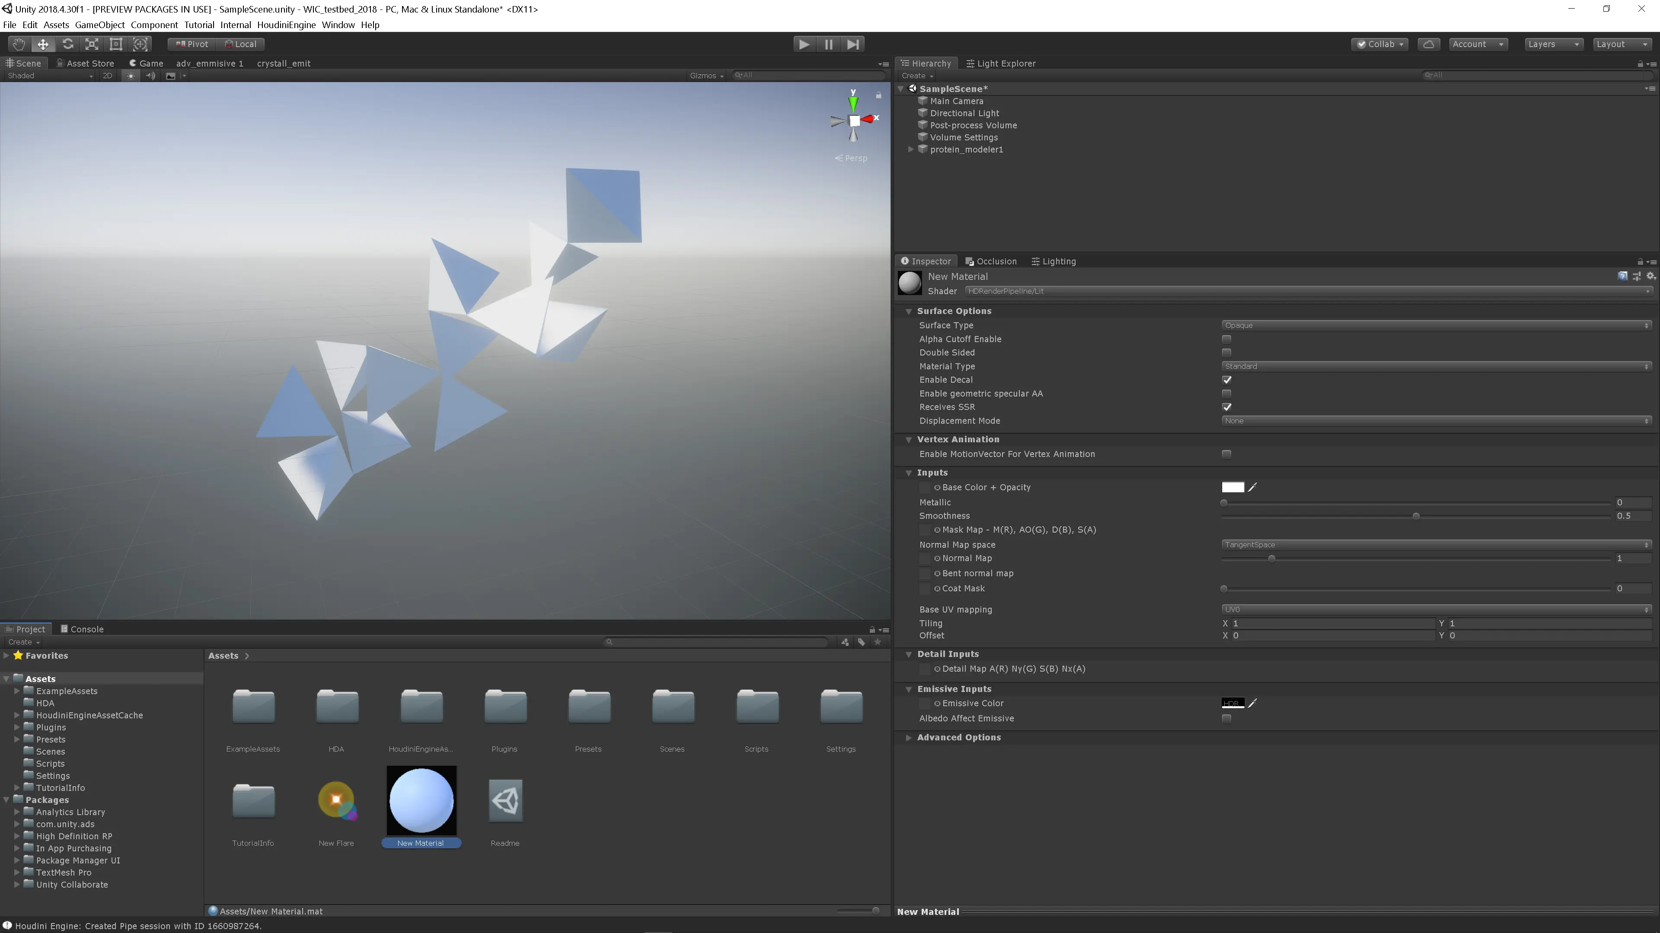This screenshot has height=933, width=1660.
Task: Switch to the Lighting tab
Action: pyautogui.click(x=1053, y=261)
